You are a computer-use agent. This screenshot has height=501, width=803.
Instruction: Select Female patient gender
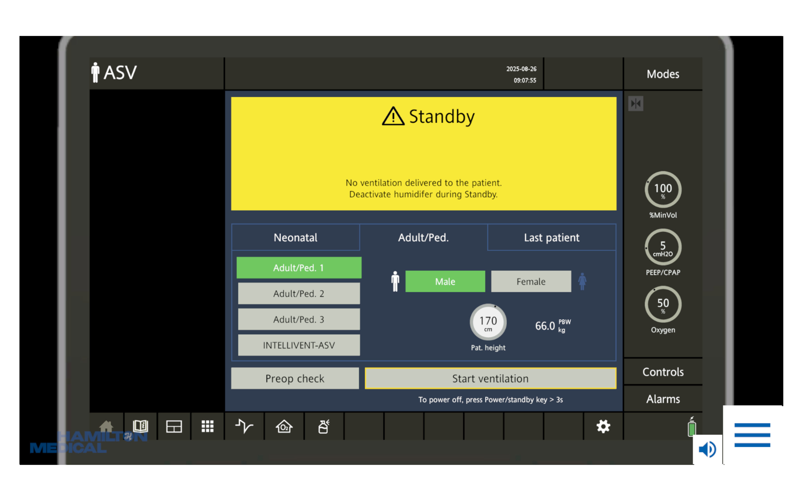tap(531, 281)
